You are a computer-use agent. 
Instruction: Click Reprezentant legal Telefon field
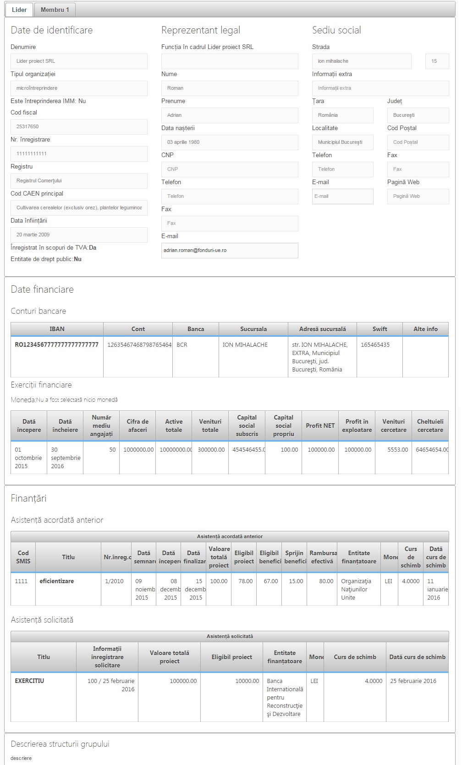(x=230, y=197)
